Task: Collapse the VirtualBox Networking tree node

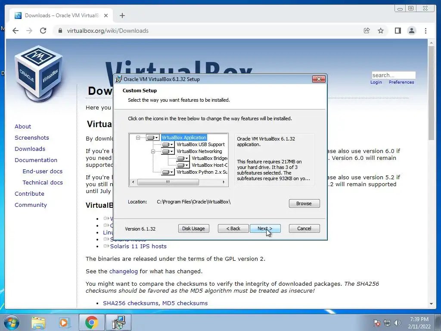Action: pos(153,151)
